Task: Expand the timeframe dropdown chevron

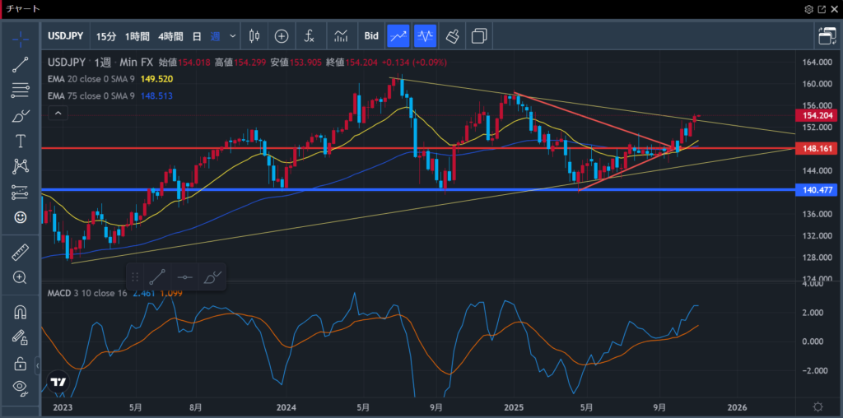Action: (x=233, y=36)
